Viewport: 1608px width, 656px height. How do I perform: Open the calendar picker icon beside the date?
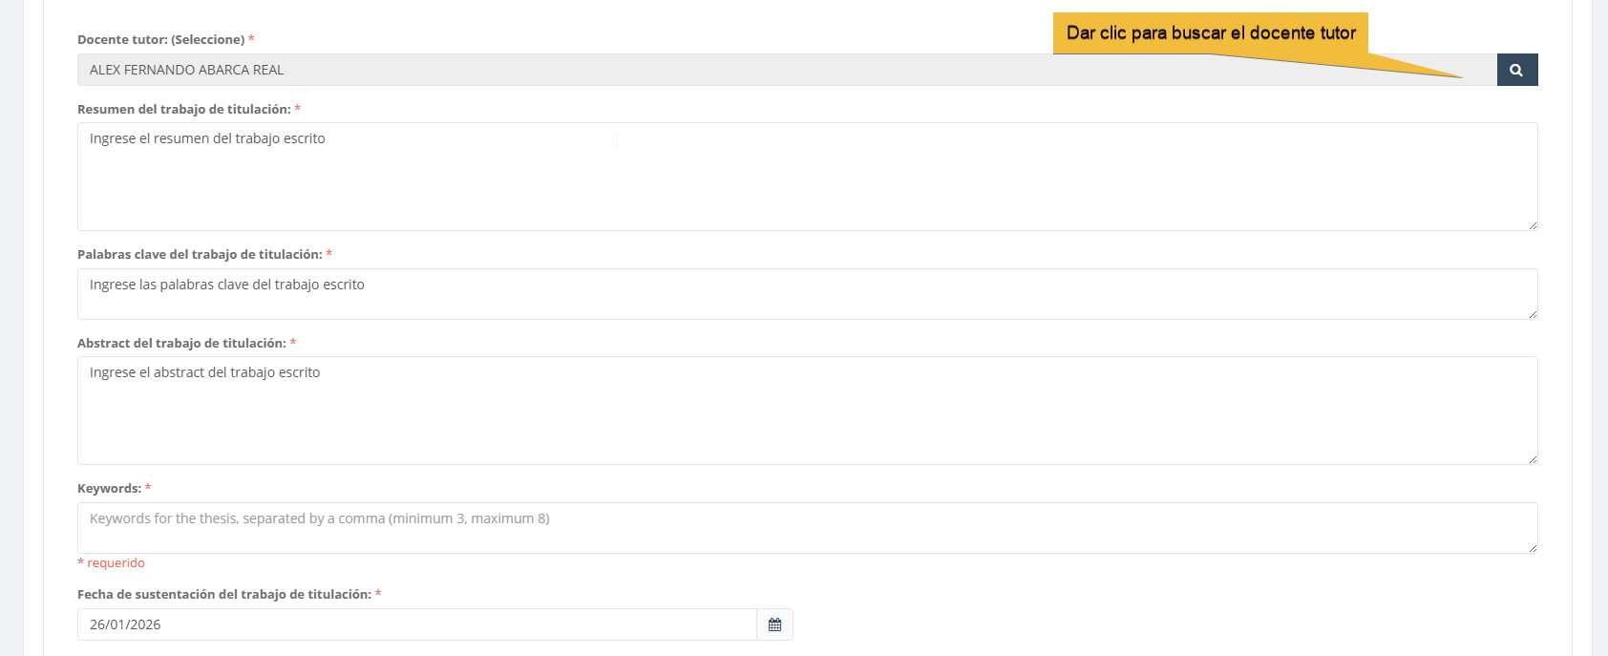tap(774, 624)
